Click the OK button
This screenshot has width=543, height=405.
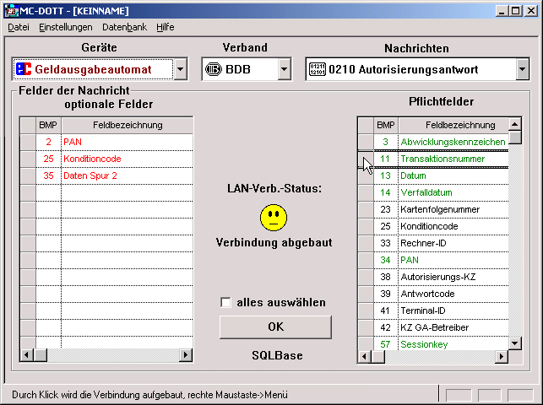point(275,327)
